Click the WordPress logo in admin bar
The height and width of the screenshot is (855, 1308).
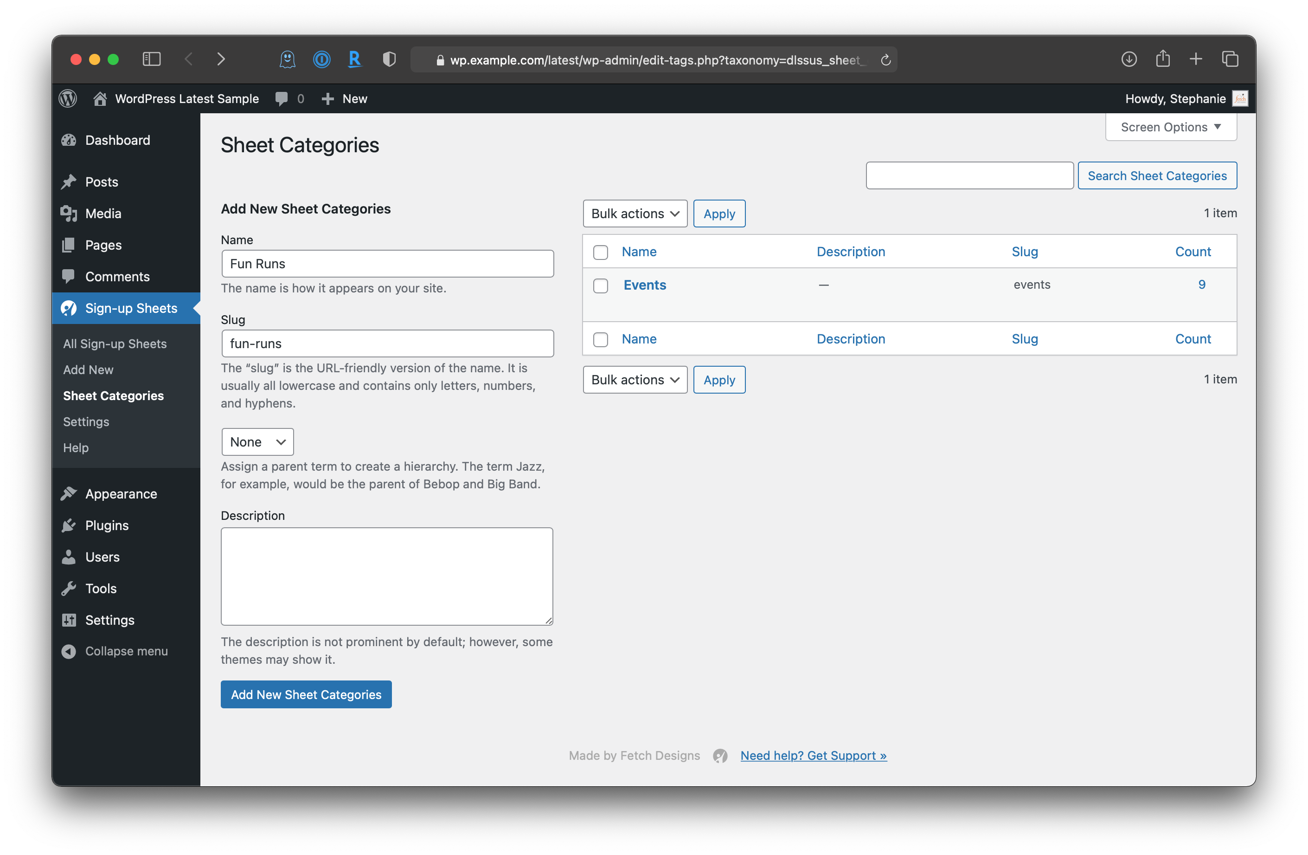tap(68, 99)
